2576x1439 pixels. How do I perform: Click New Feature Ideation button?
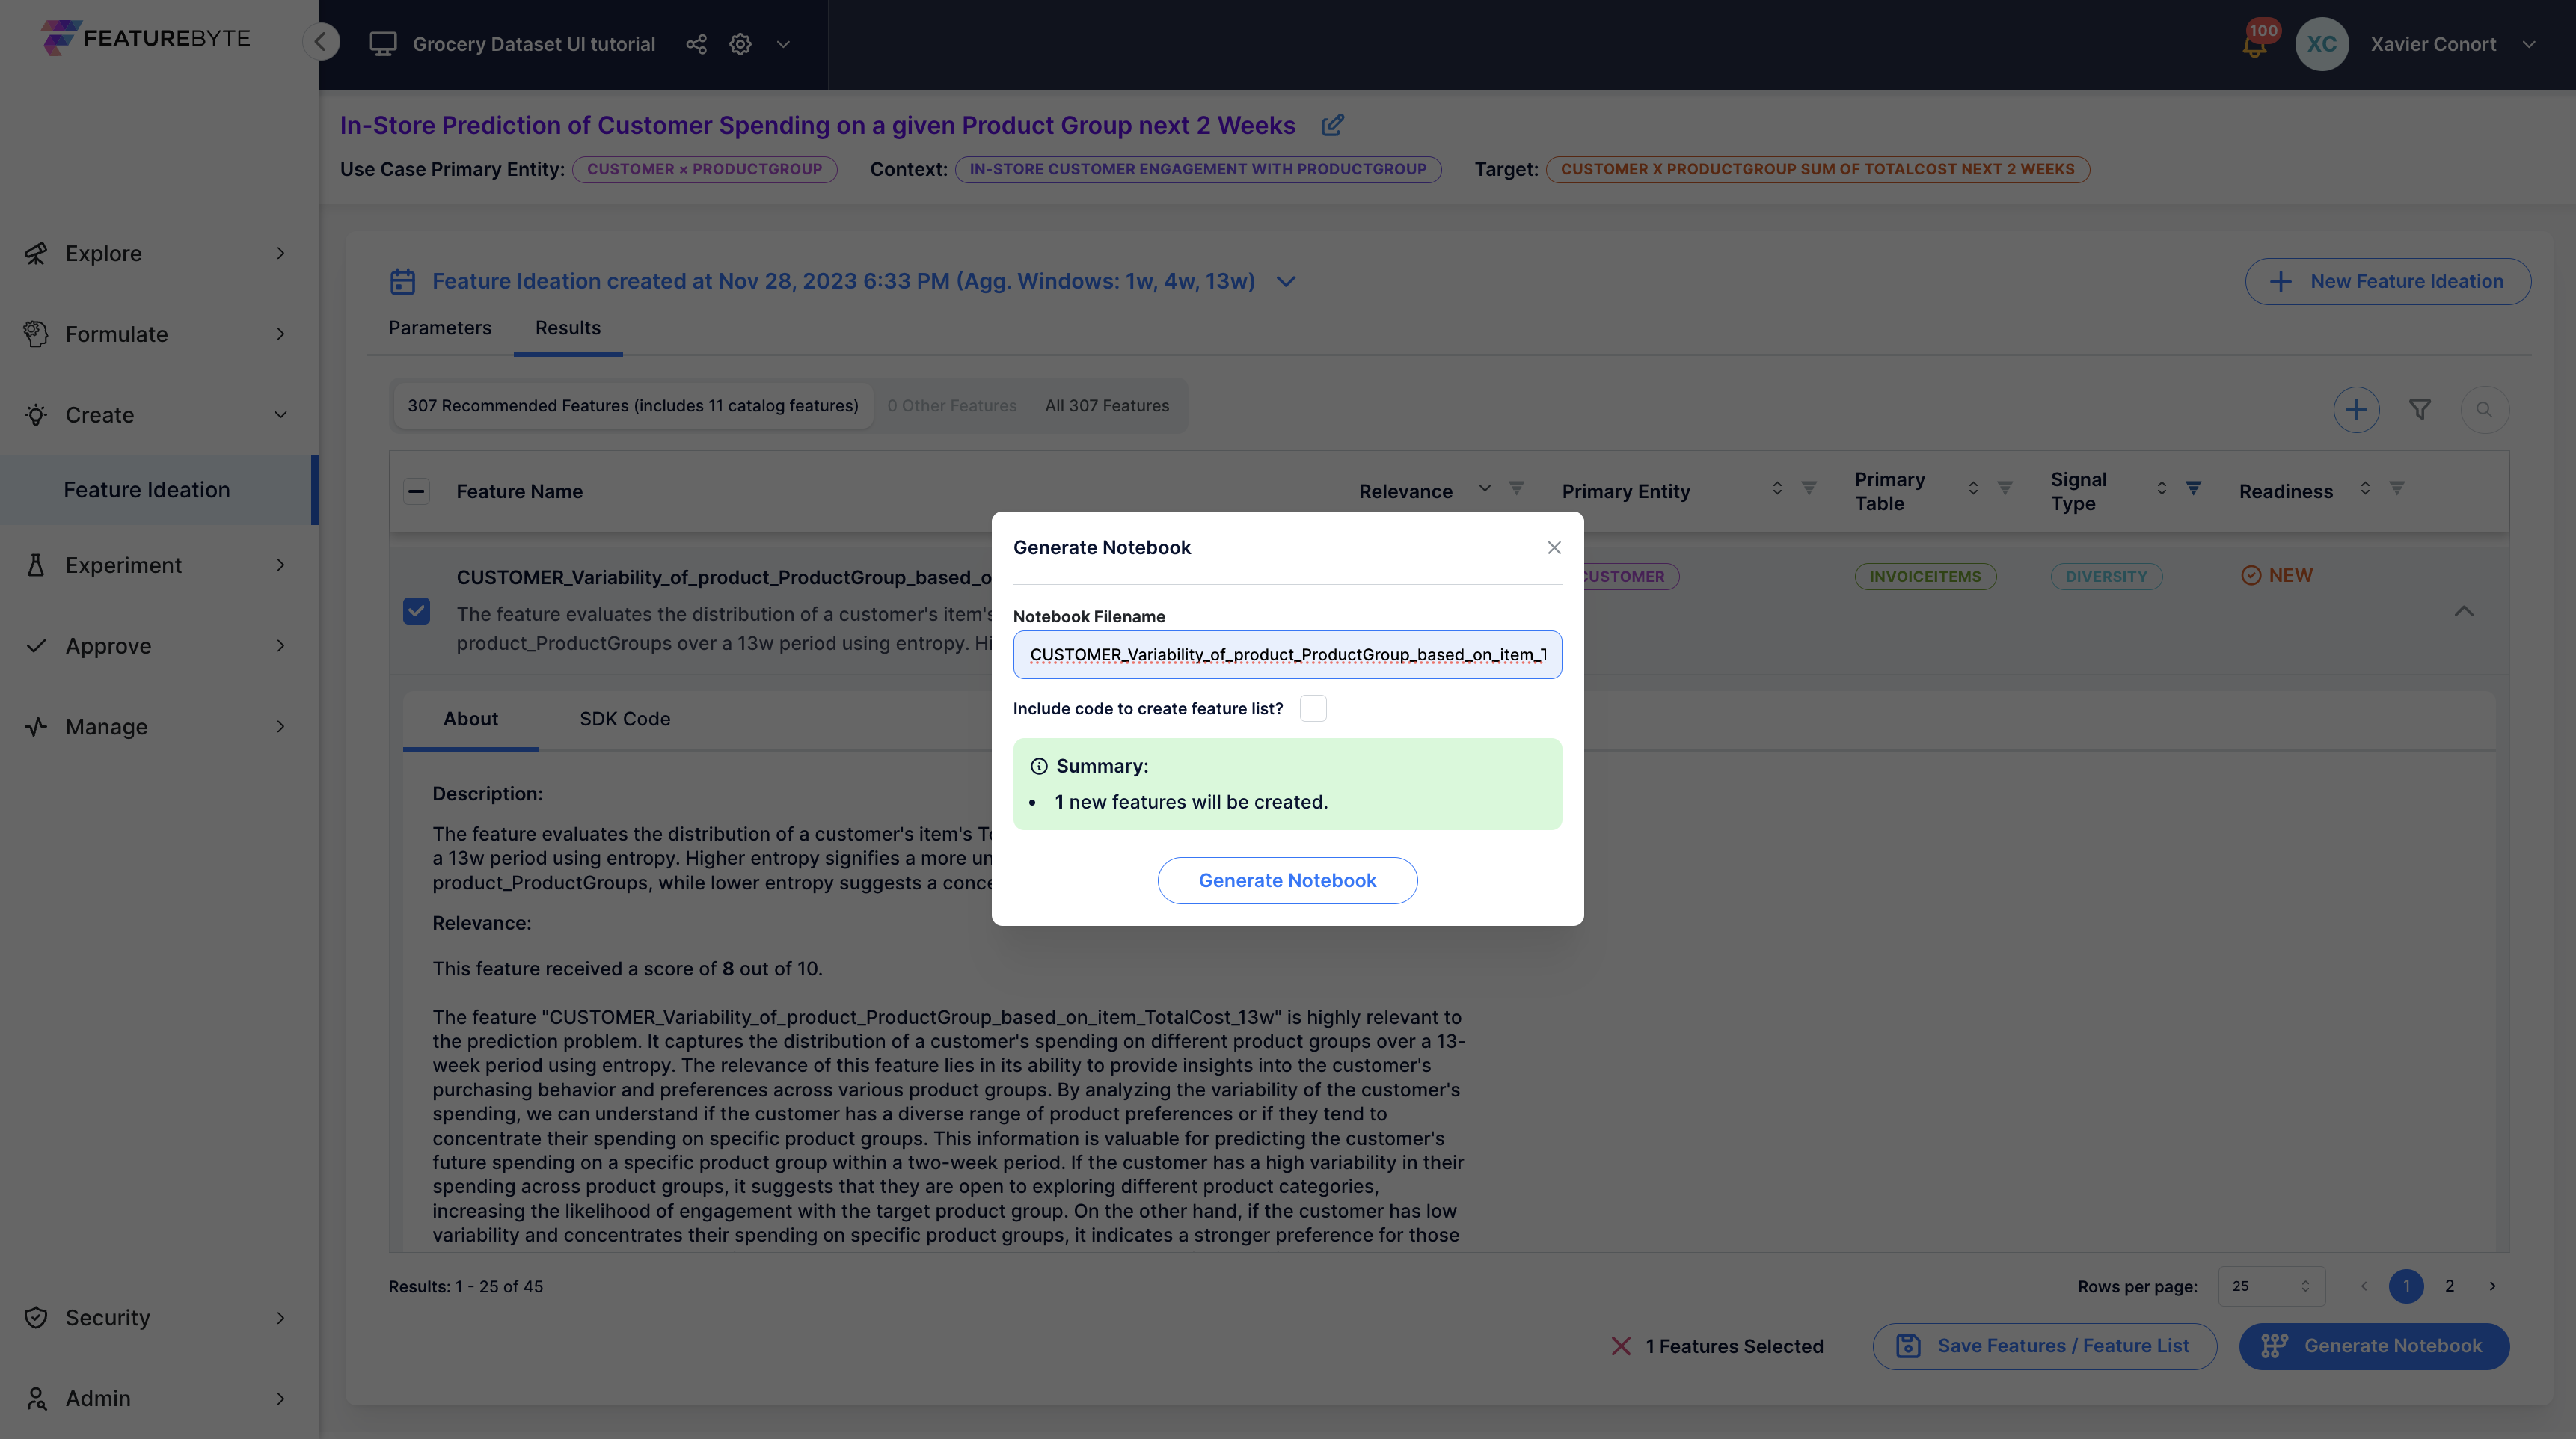coord(2388,282)
